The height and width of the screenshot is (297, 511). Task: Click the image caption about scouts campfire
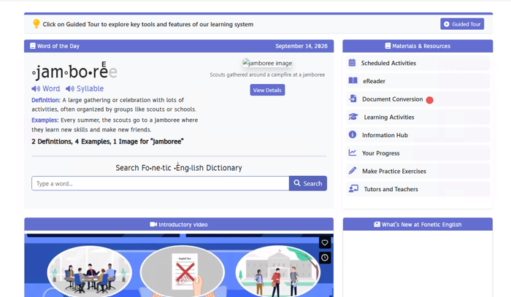267,74
